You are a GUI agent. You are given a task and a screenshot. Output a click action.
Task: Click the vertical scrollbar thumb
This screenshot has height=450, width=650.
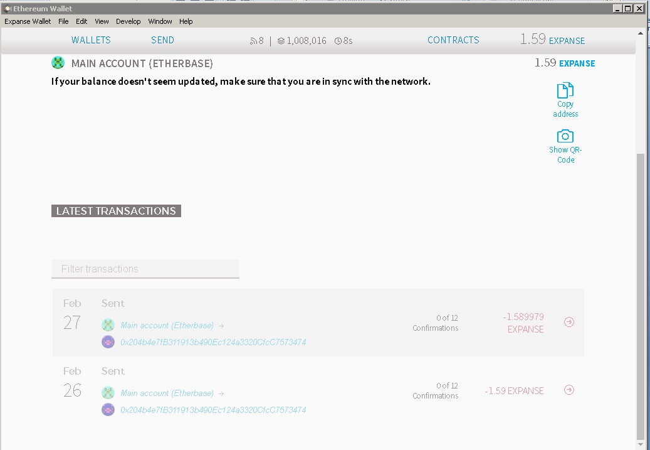coord(640,295)
